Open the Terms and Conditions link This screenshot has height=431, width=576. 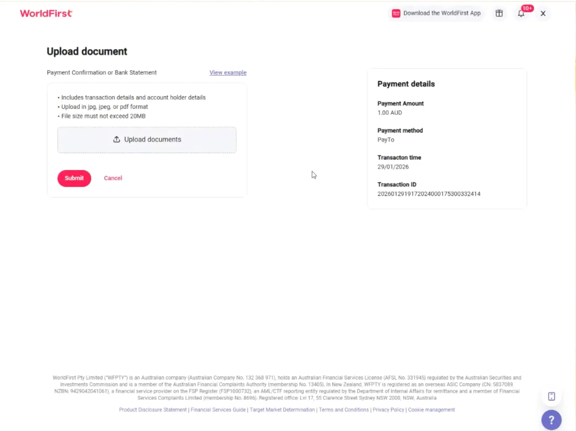click(x=344, y=410)
